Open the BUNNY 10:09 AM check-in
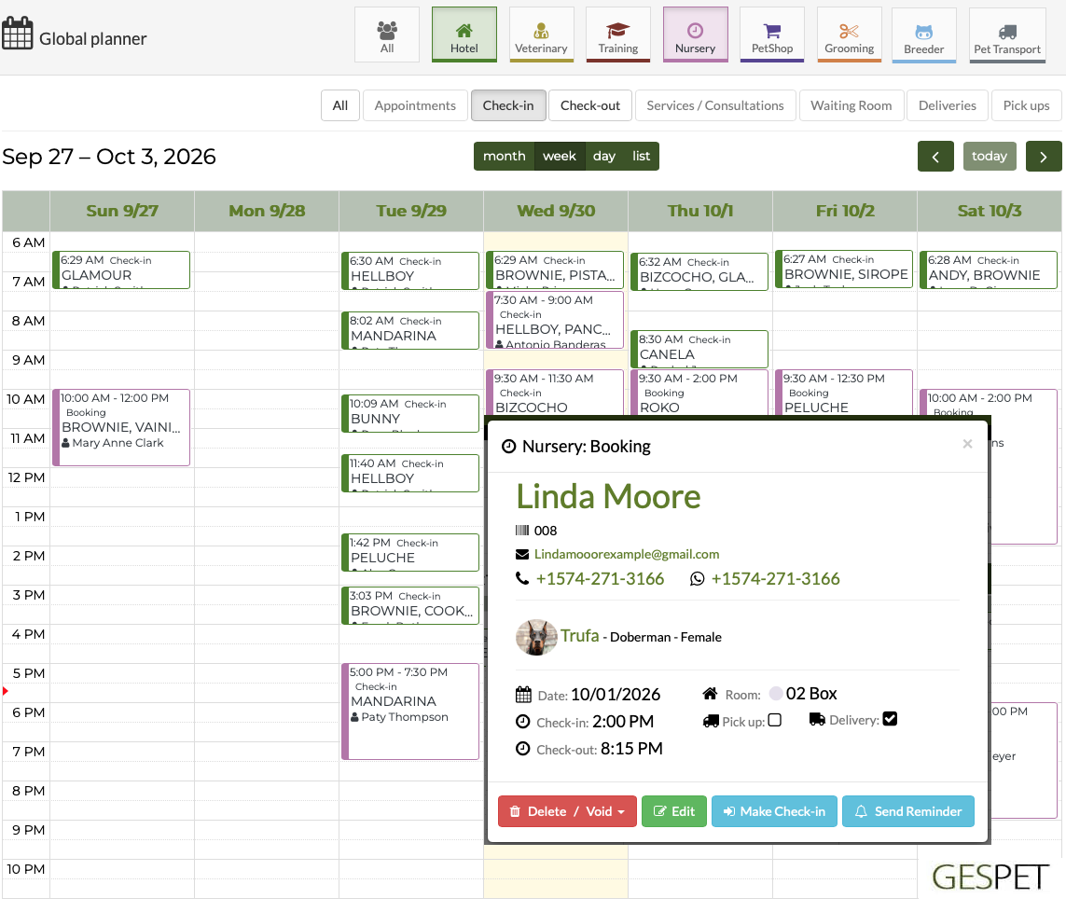Screen dimensions: 1066x912 [x=410, y=413]
